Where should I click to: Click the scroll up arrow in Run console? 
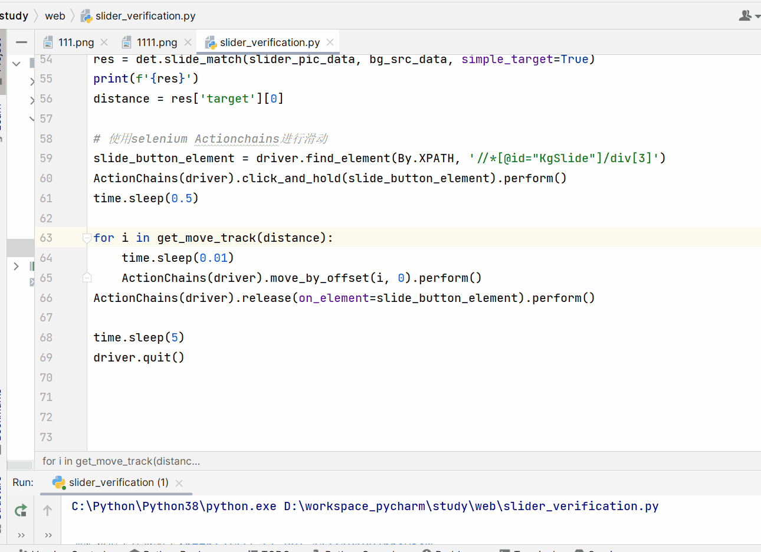click(x=48, y=511)
